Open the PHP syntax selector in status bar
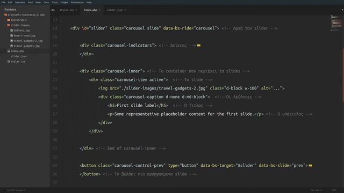 pos(334,190)
